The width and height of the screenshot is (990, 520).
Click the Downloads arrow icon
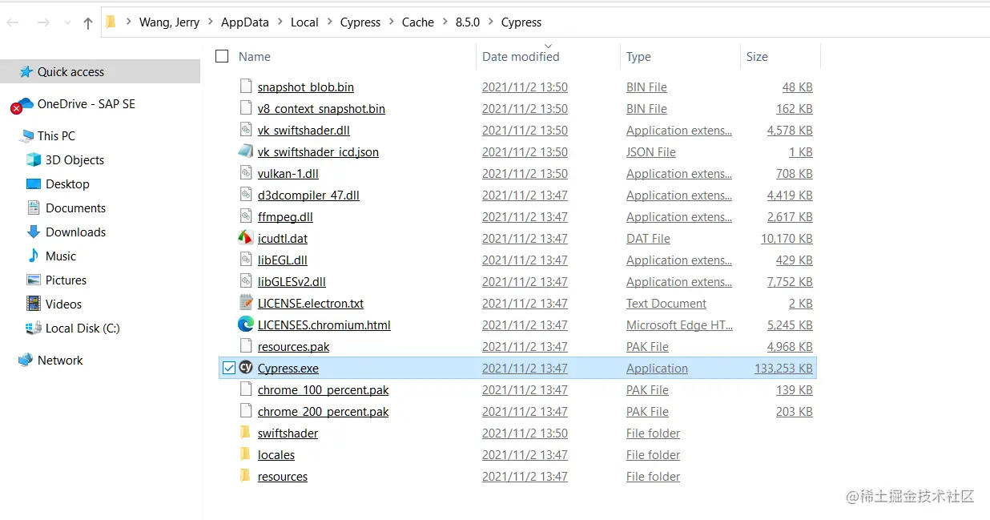[34, 232]
